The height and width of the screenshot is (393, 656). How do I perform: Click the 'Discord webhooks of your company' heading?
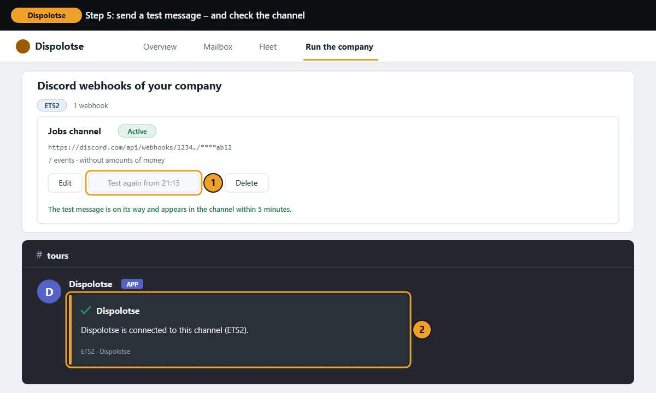point(130,86)
